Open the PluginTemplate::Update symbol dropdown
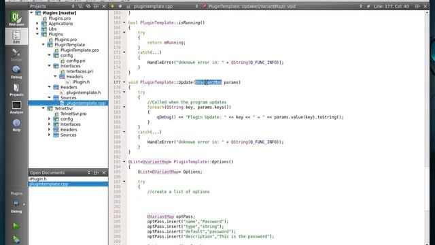 [x=283, y=6]
